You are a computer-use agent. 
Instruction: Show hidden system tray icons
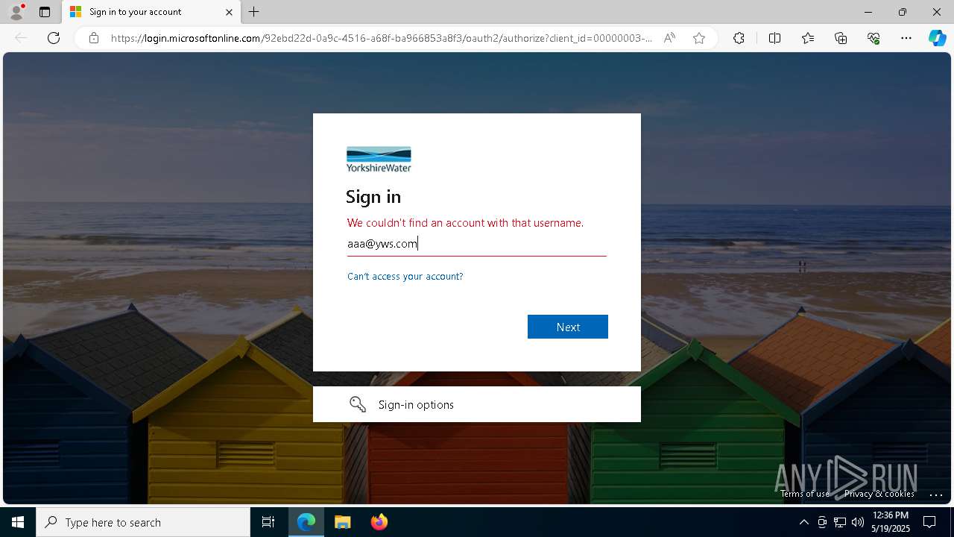point(803,522)
